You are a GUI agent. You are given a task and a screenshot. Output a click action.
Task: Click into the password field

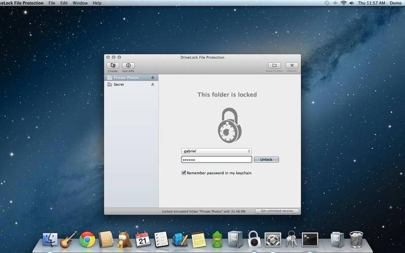(x=217, y=159)
